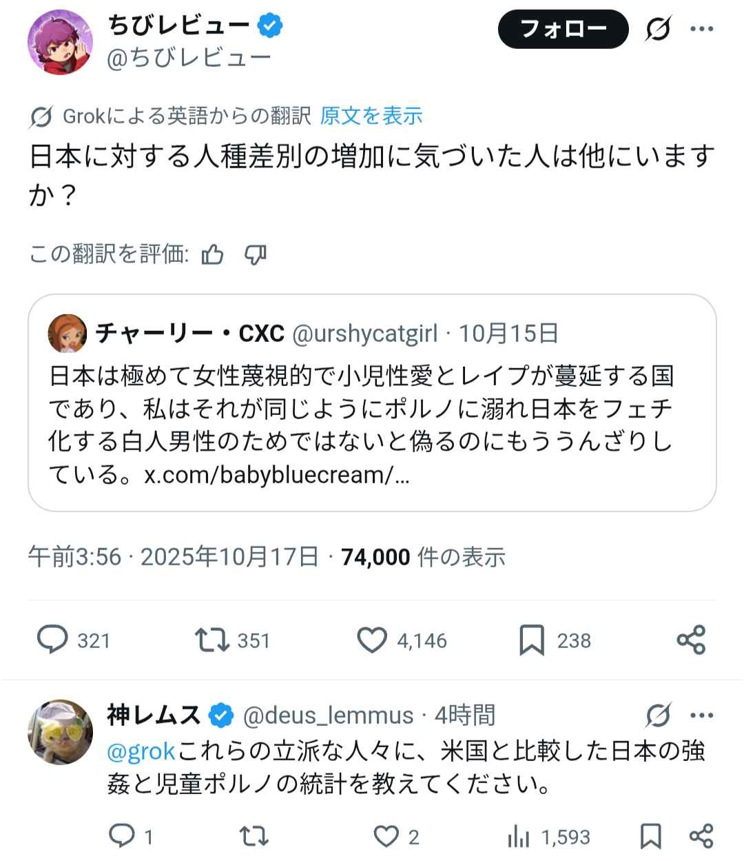Click 原文を表示 to show original text
Image resolution: width=744 pixels, height=861 pixels.
coord(371,116)
